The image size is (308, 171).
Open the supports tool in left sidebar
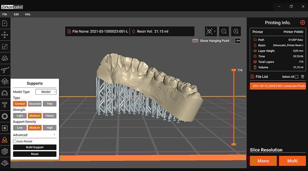pos(5,140)
